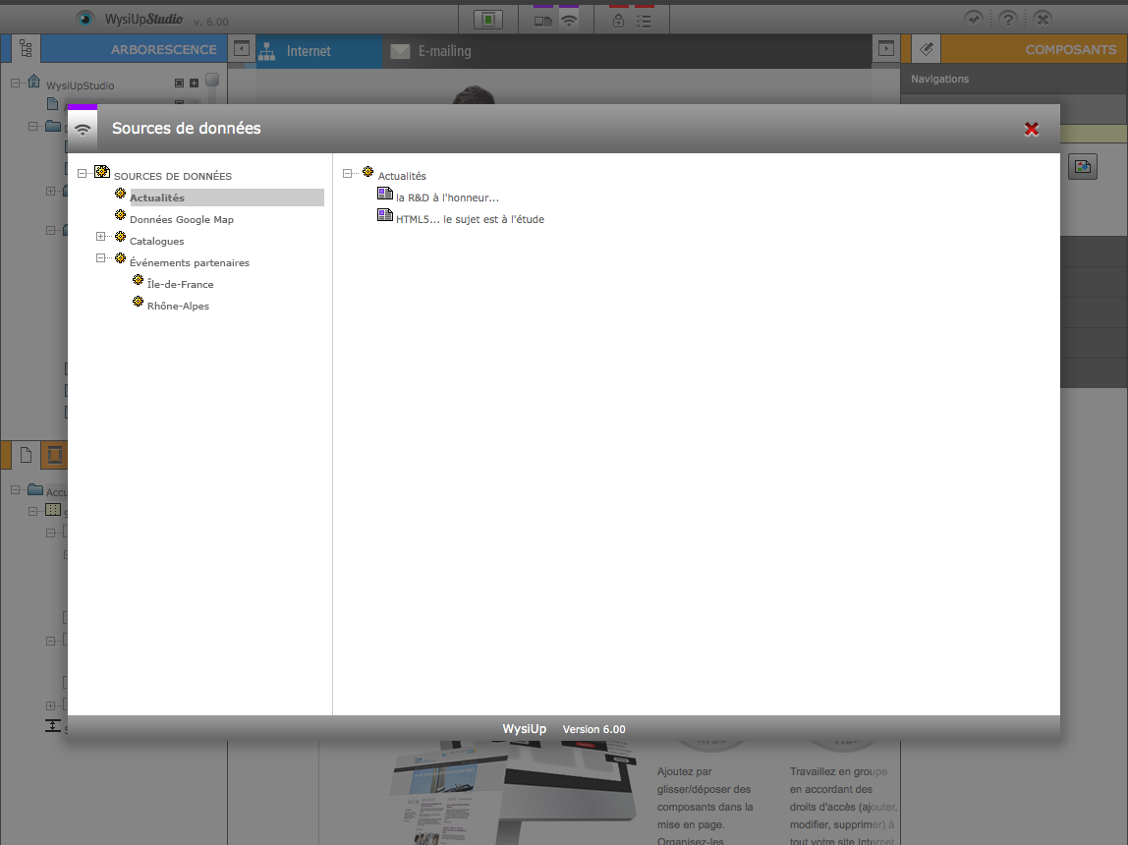Click the vertical spacer icon in lower-left panel
This screenshot has height=845, width=1128.
click(52, 726)
